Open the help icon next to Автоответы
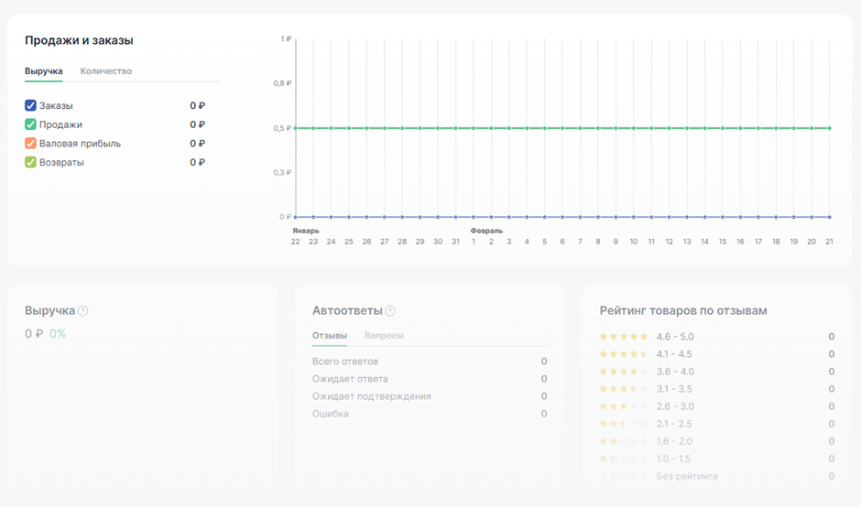 click(390, 310)
